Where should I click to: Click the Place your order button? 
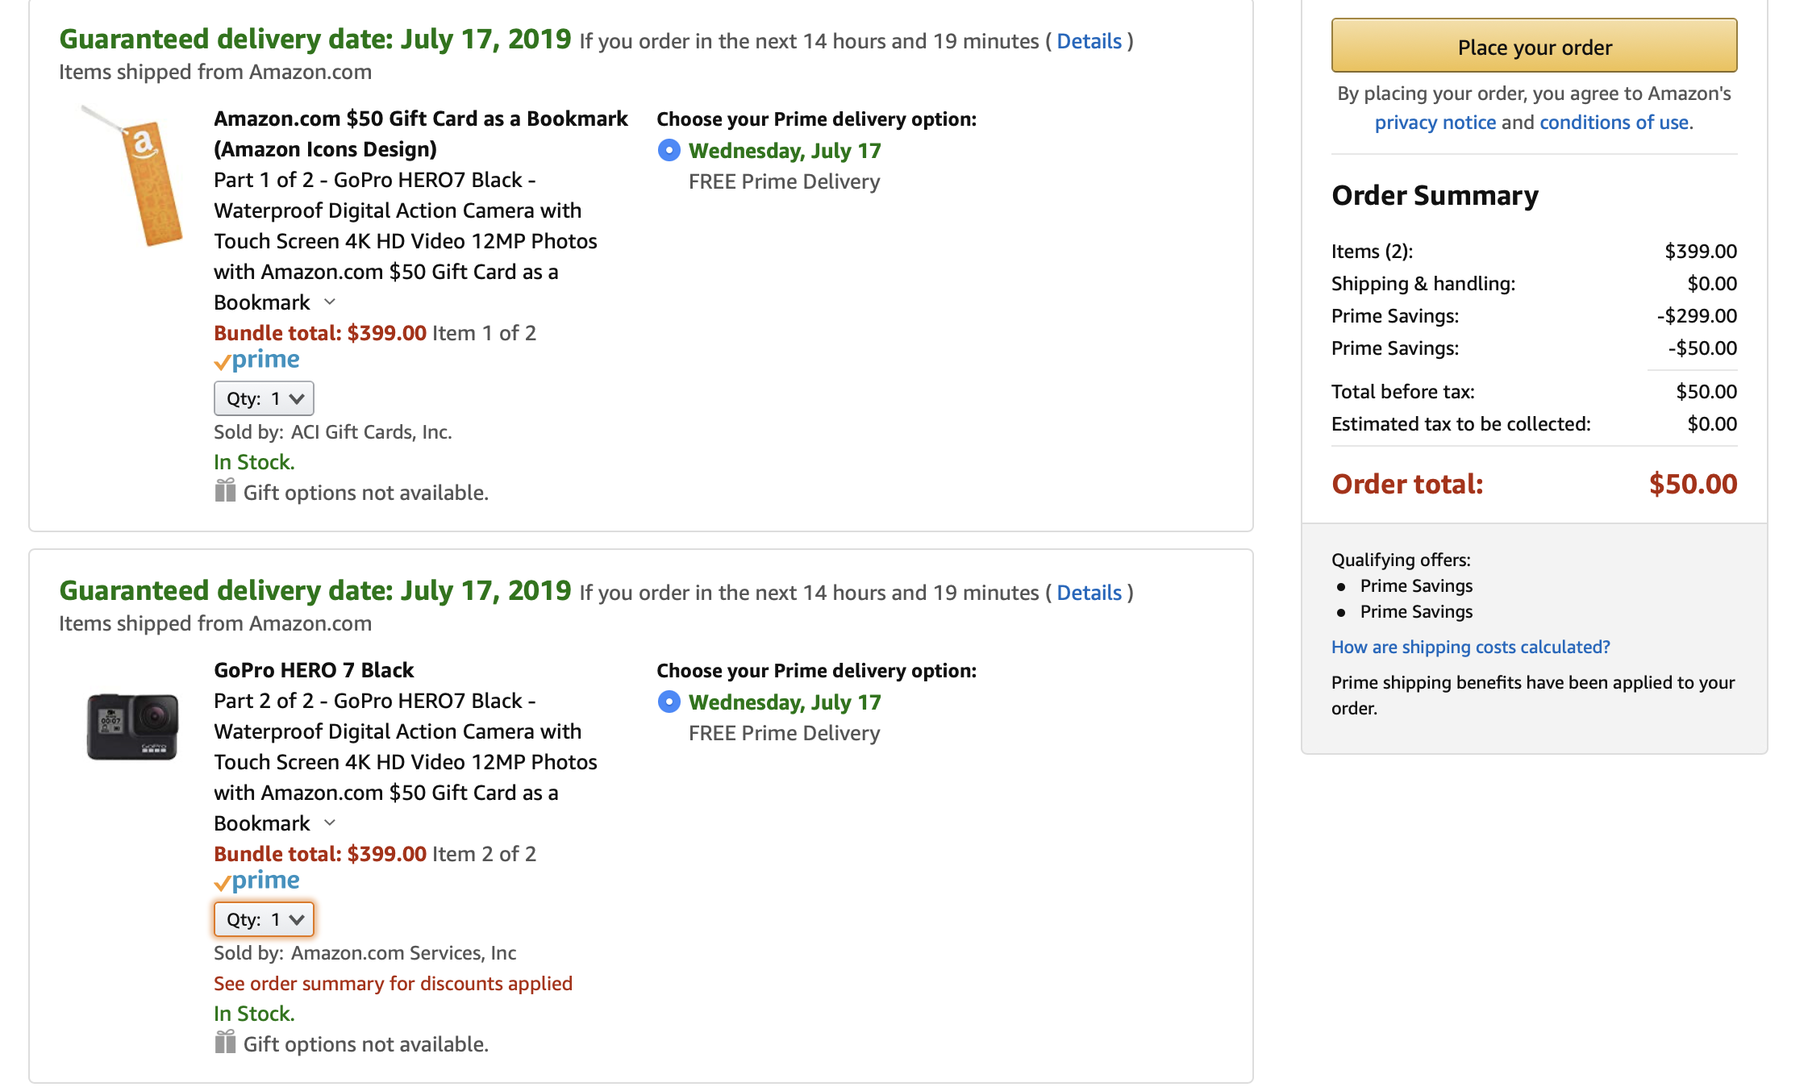tap(1534, 46)
